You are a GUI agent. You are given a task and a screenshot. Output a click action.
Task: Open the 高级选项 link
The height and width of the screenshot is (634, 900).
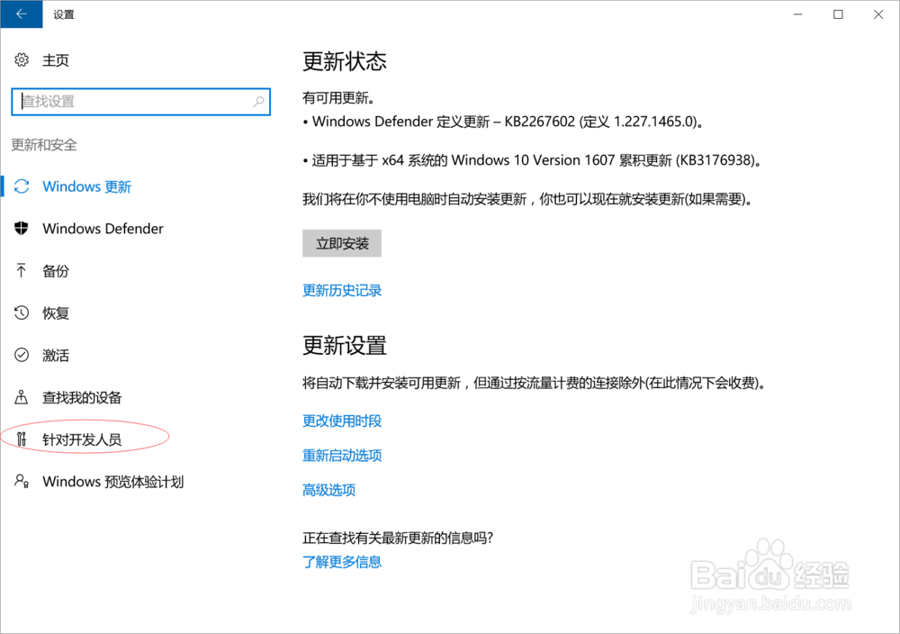(x=328, y=490)
